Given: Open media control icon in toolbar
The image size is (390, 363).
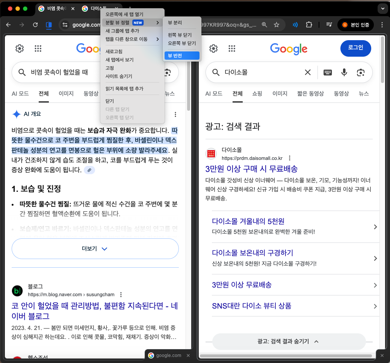Looking at the screenshot, I should [329, 25].
